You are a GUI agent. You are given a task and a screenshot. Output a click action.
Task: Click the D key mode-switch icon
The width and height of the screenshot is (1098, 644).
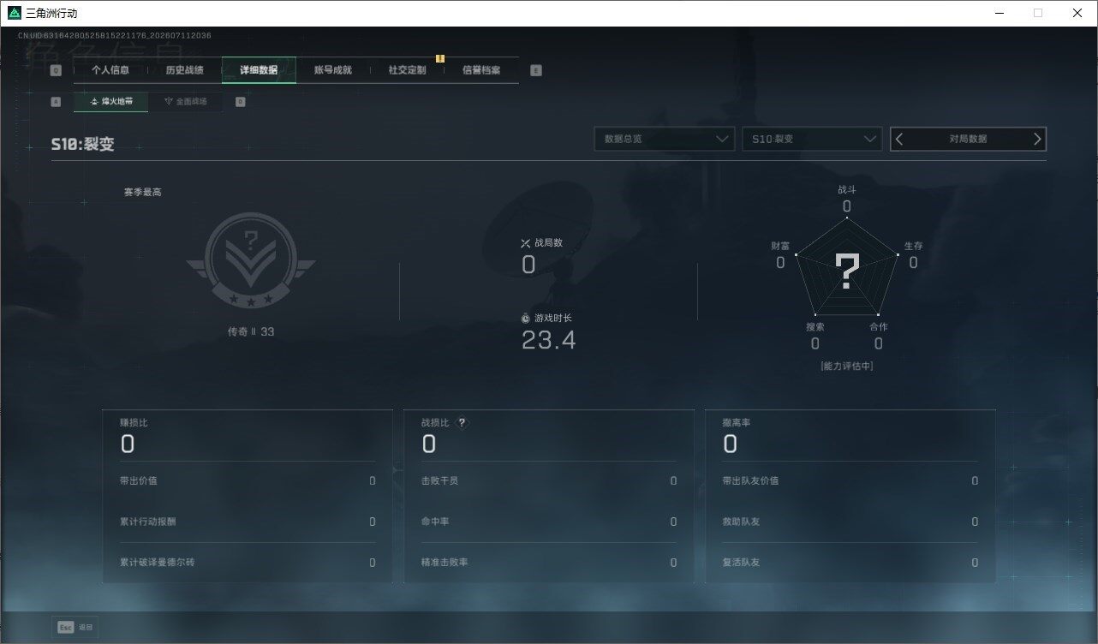[x=240, y=102]
